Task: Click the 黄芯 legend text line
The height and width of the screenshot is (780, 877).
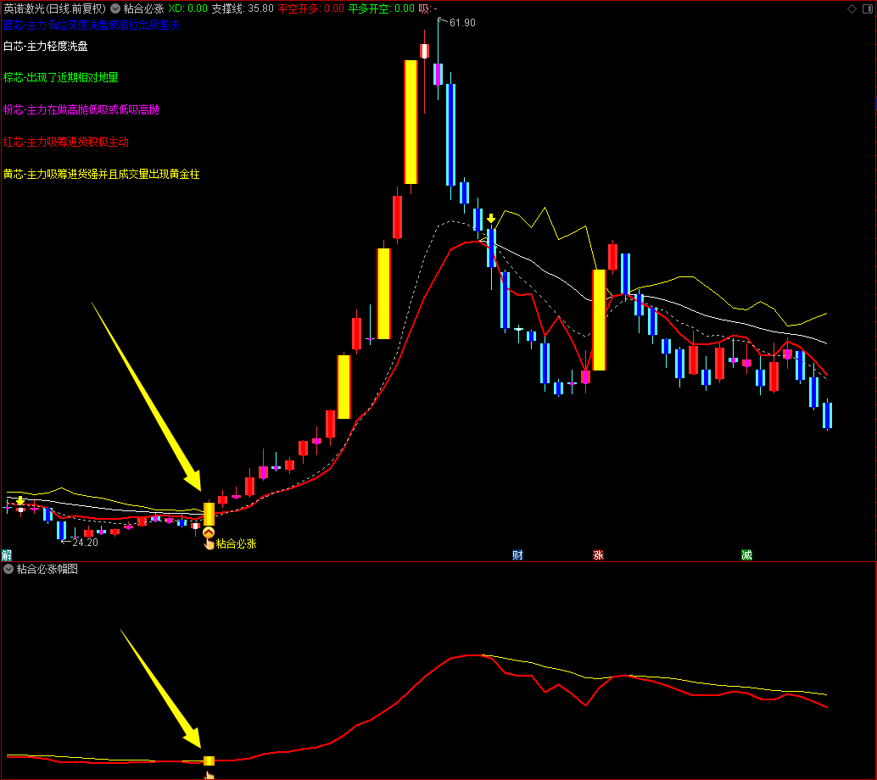Action: pyautogui.click(x=101, y=175)
